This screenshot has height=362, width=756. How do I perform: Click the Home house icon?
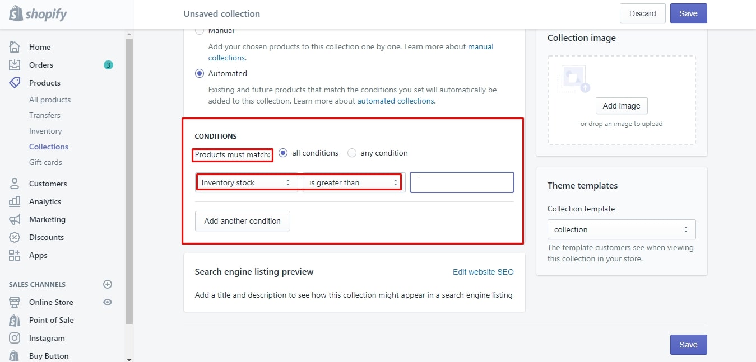point(15,47)
